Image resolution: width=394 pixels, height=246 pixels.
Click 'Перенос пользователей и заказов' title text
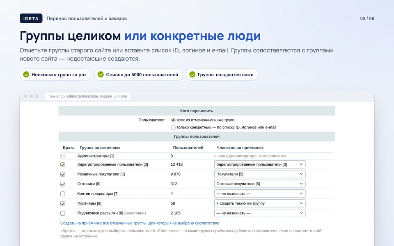(x=87, y=18)
